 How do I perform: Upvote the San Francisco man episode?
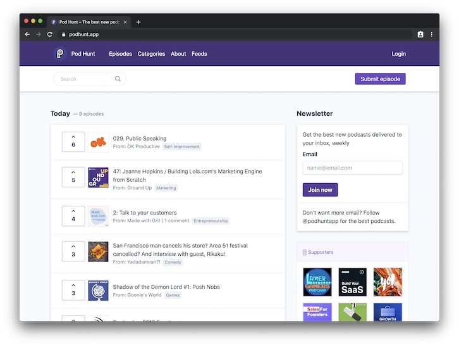(x=73, y=251)
